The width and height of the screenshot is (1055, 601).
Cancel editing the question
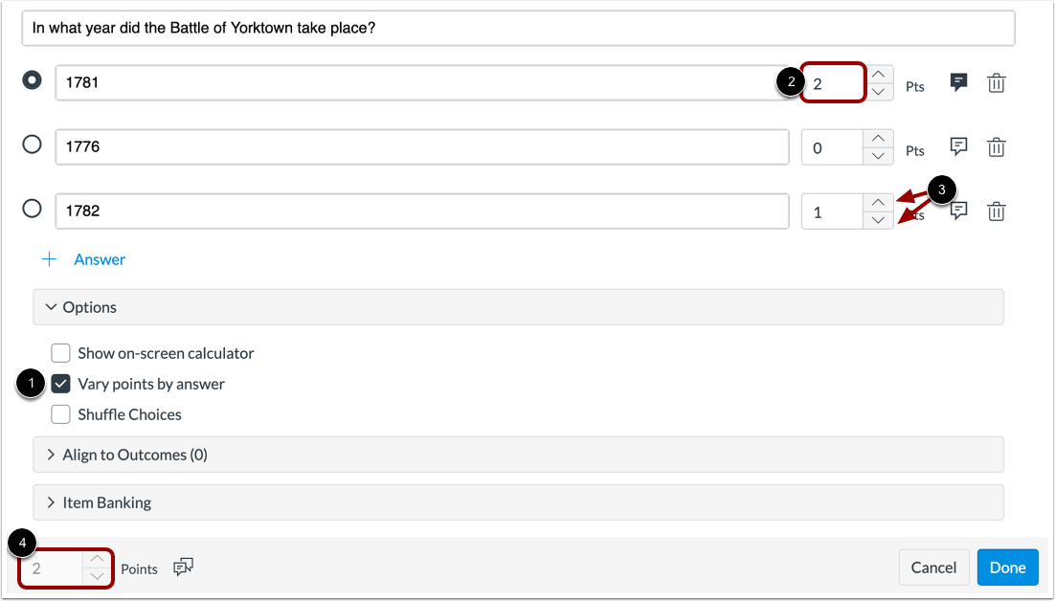[933, 568]
